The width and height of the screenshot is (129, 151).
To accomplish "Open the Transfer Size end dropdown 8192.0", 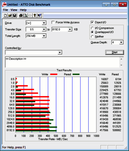I will click(70, 29).
